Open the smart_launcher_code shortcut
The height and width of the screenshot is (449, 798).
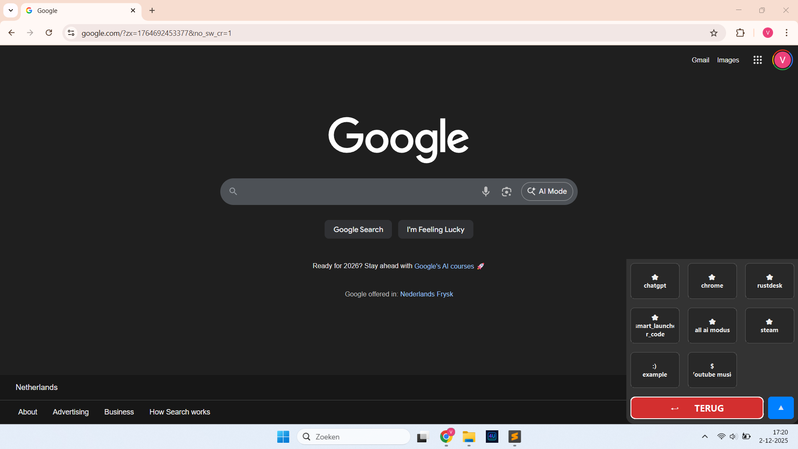(x=655, y=325)
